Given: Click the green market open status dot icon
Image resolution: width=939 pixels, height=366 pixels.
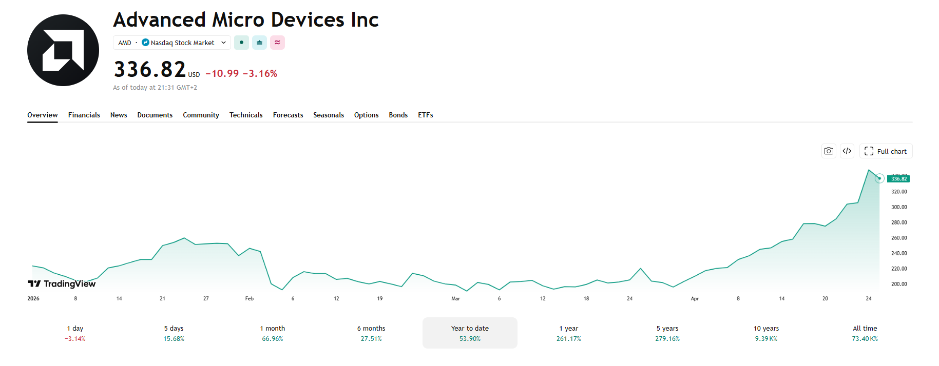Looking at the screenshot, I should (x=241, y=43).
